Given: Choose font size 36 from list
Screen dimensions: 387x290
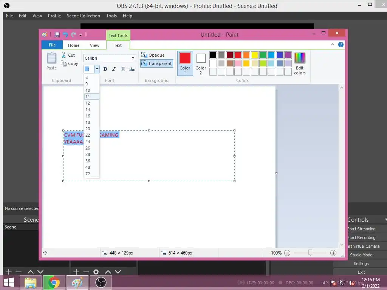Looking at the screenshot, I should pos(91,161).
